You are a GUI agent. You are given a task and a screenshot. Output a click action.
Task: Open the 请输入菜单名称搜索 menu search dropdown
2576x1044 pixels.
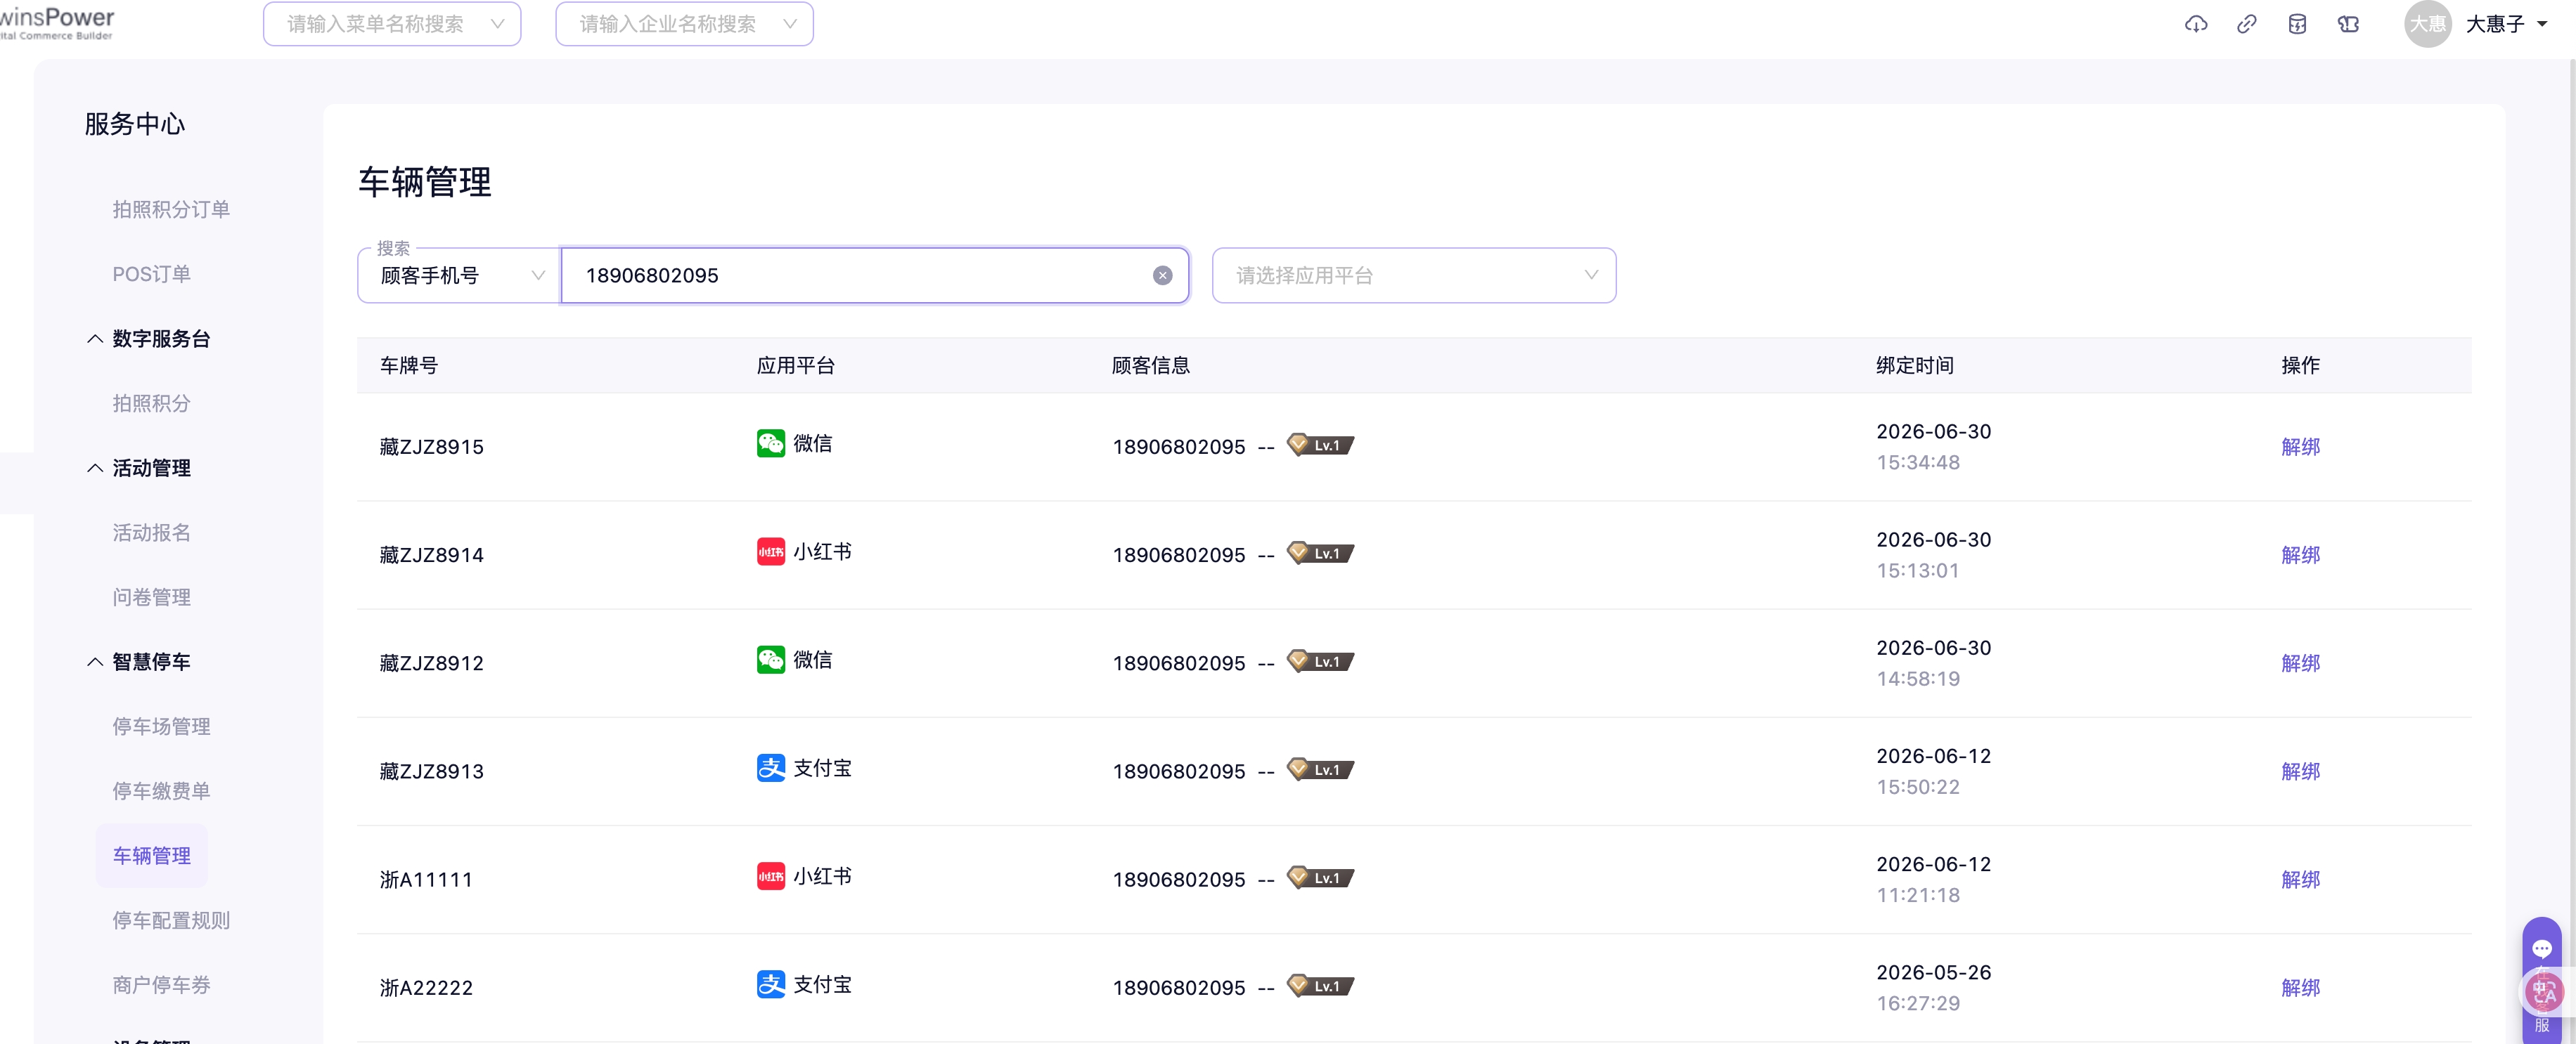pyautogui.click(x=392, y=24)
